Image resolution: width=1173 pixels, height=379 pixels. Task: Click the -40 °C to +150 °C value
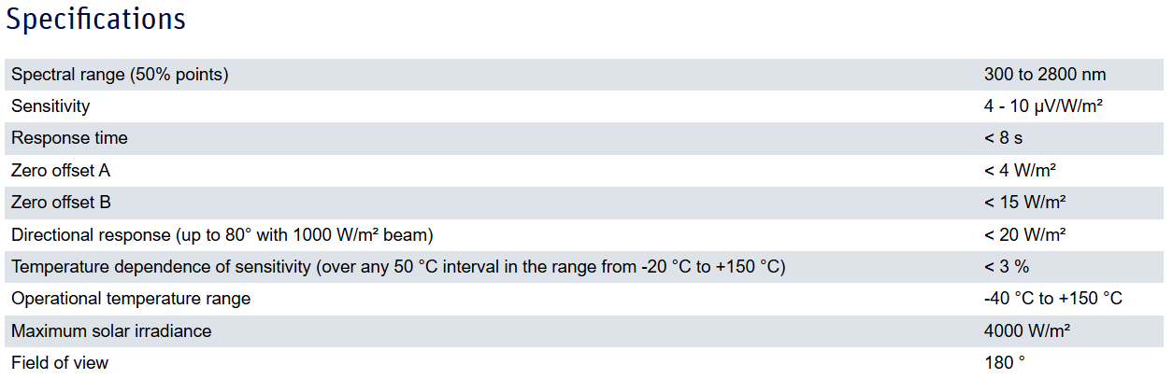[1052, 299]
